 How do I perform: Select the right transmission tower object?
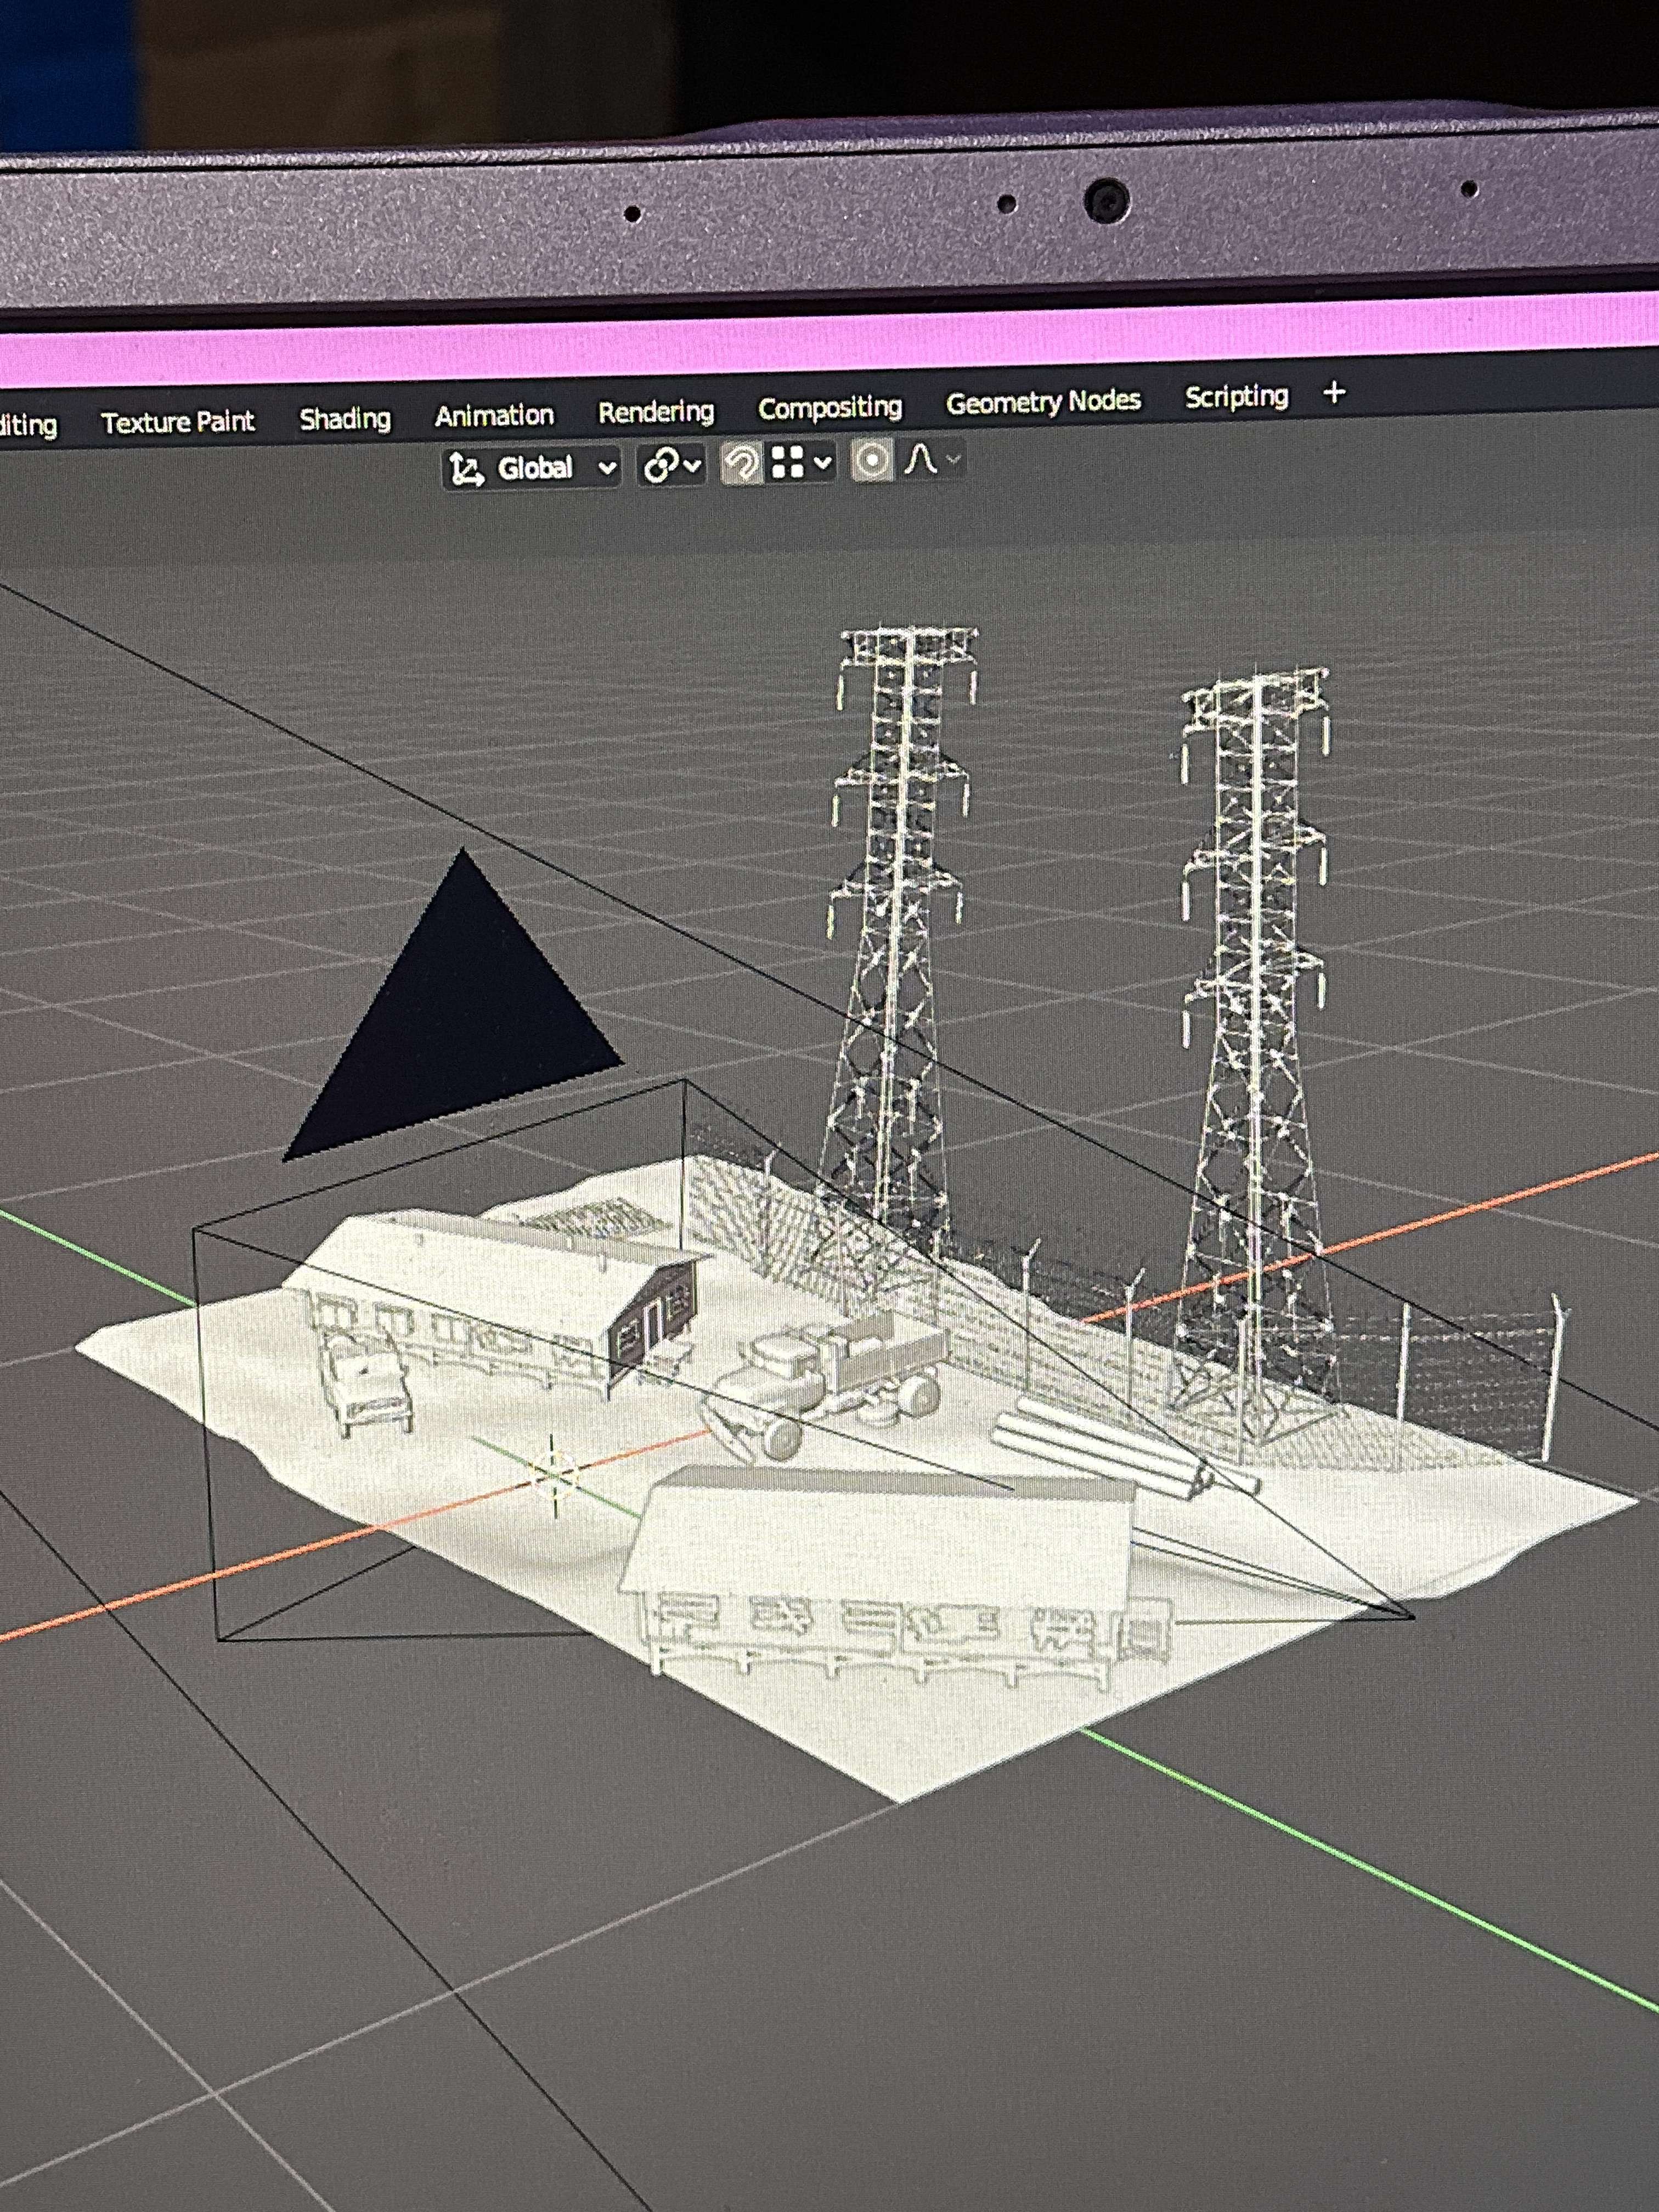coord(1255,1050)
